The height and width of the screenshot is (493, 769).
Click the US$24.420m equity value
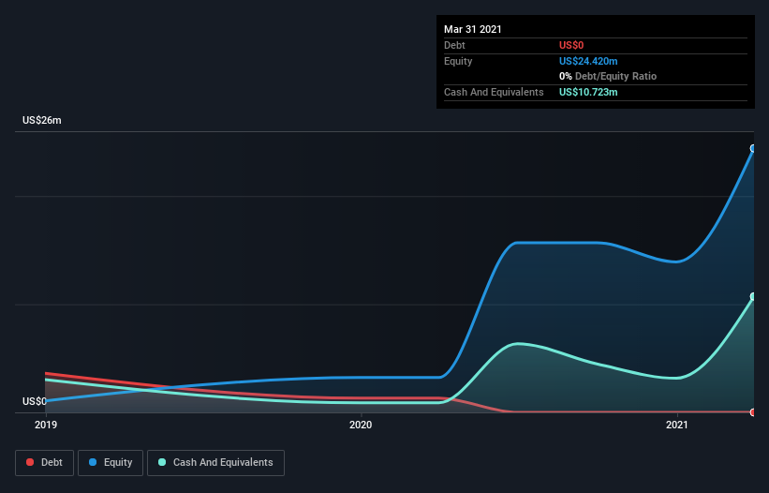click(588, 61)
